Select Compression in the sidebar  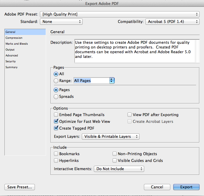pos(14,38)
